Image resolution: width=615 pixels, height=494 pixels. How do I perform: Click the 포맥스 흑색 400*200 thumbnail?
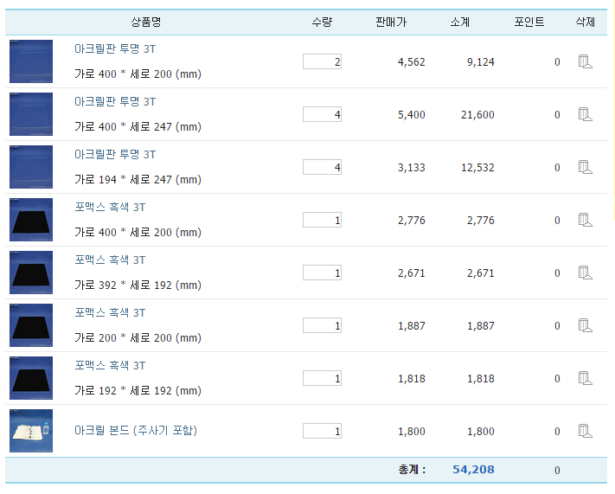click(x=31, y=220)
